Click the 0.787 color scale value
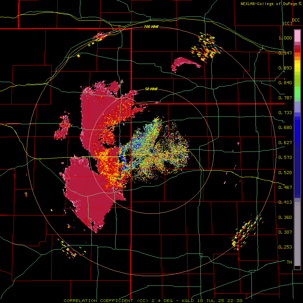 pyautogui.click(x=285, y=98)
